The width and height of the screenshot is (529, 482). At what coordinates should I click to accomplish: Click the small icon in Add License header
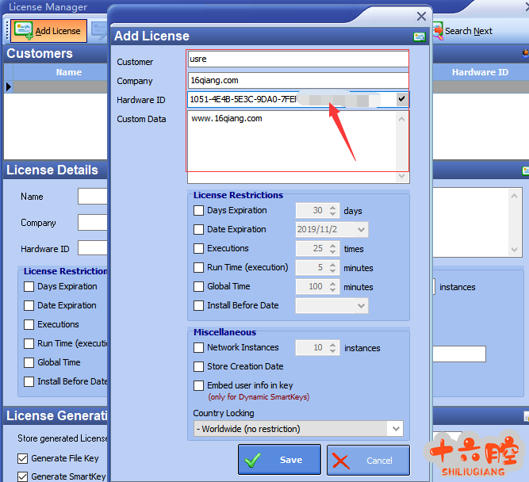coord(419,36)
